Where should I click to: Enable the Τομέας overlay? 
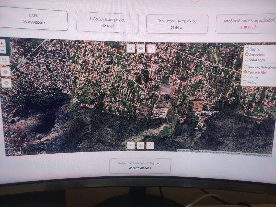pos(244,82)
